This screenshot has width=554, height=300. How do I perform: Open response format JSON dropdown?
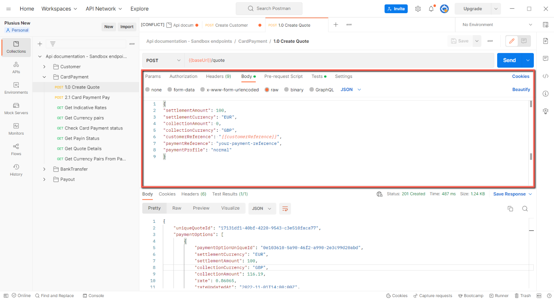click(262, 209)
